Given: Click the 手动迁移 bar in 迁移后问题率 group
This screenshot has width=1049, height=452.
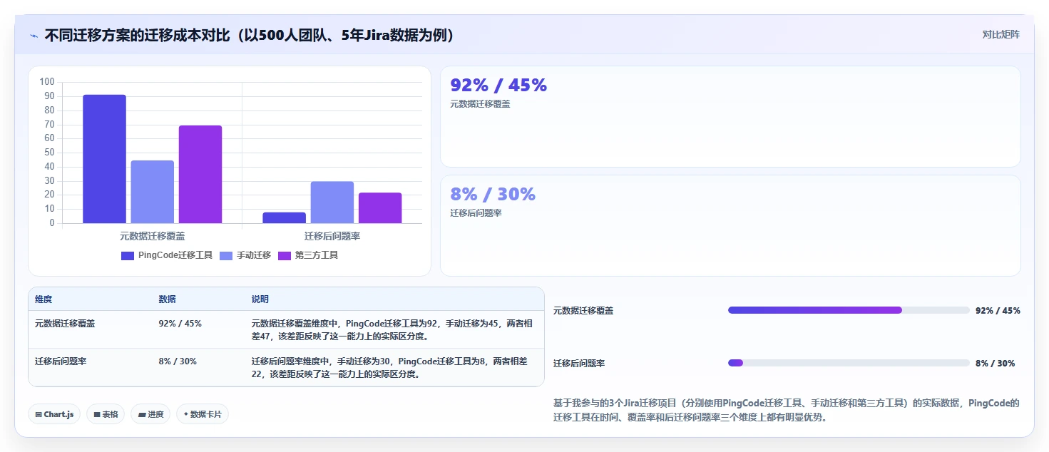Looking at the screenshot, I should click(x=332, y=202).
